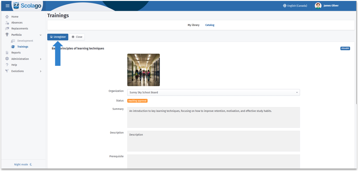
Task: Toggle Night mode
Action: pyautogui.click(x=23, y=165)
